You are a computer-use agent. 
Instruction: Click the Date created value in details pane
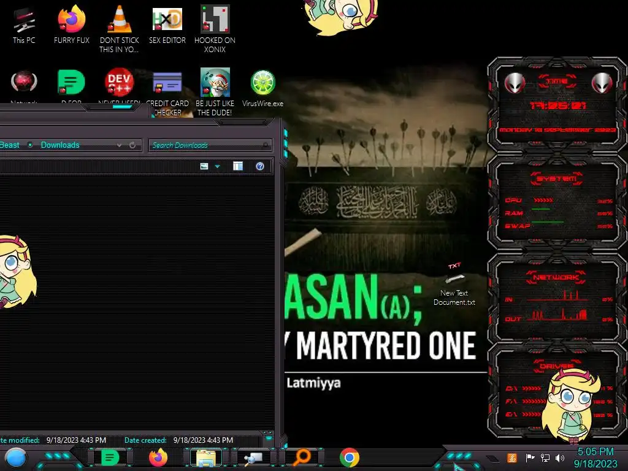[203, 440]
